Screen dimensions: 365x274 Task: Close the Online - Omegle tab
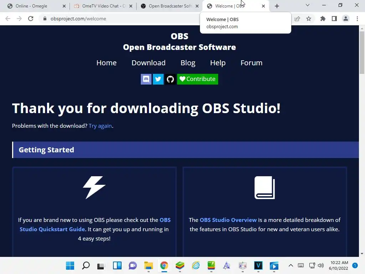64,6
